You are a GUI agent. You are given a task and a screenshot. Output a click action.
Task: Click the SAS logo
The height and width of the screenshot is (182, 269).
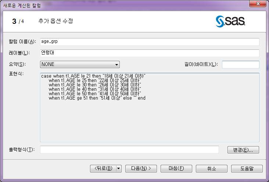pyautogui.click(x=230, y=21)
